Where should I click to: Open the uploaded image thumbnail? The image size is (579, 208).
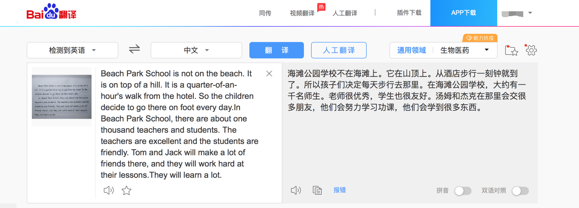[x=62, y=97]
